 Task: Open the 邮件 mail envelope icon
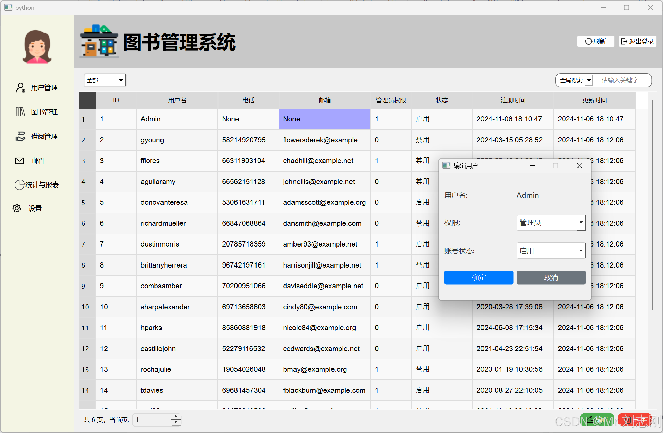20,161
